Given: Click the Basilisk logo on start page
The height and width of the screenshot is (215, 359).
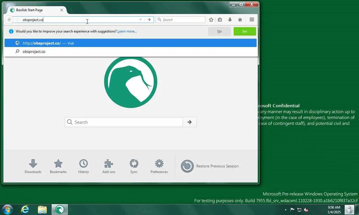Looking at the screenshot, I should pyautogui.click(x=131, y=81).
